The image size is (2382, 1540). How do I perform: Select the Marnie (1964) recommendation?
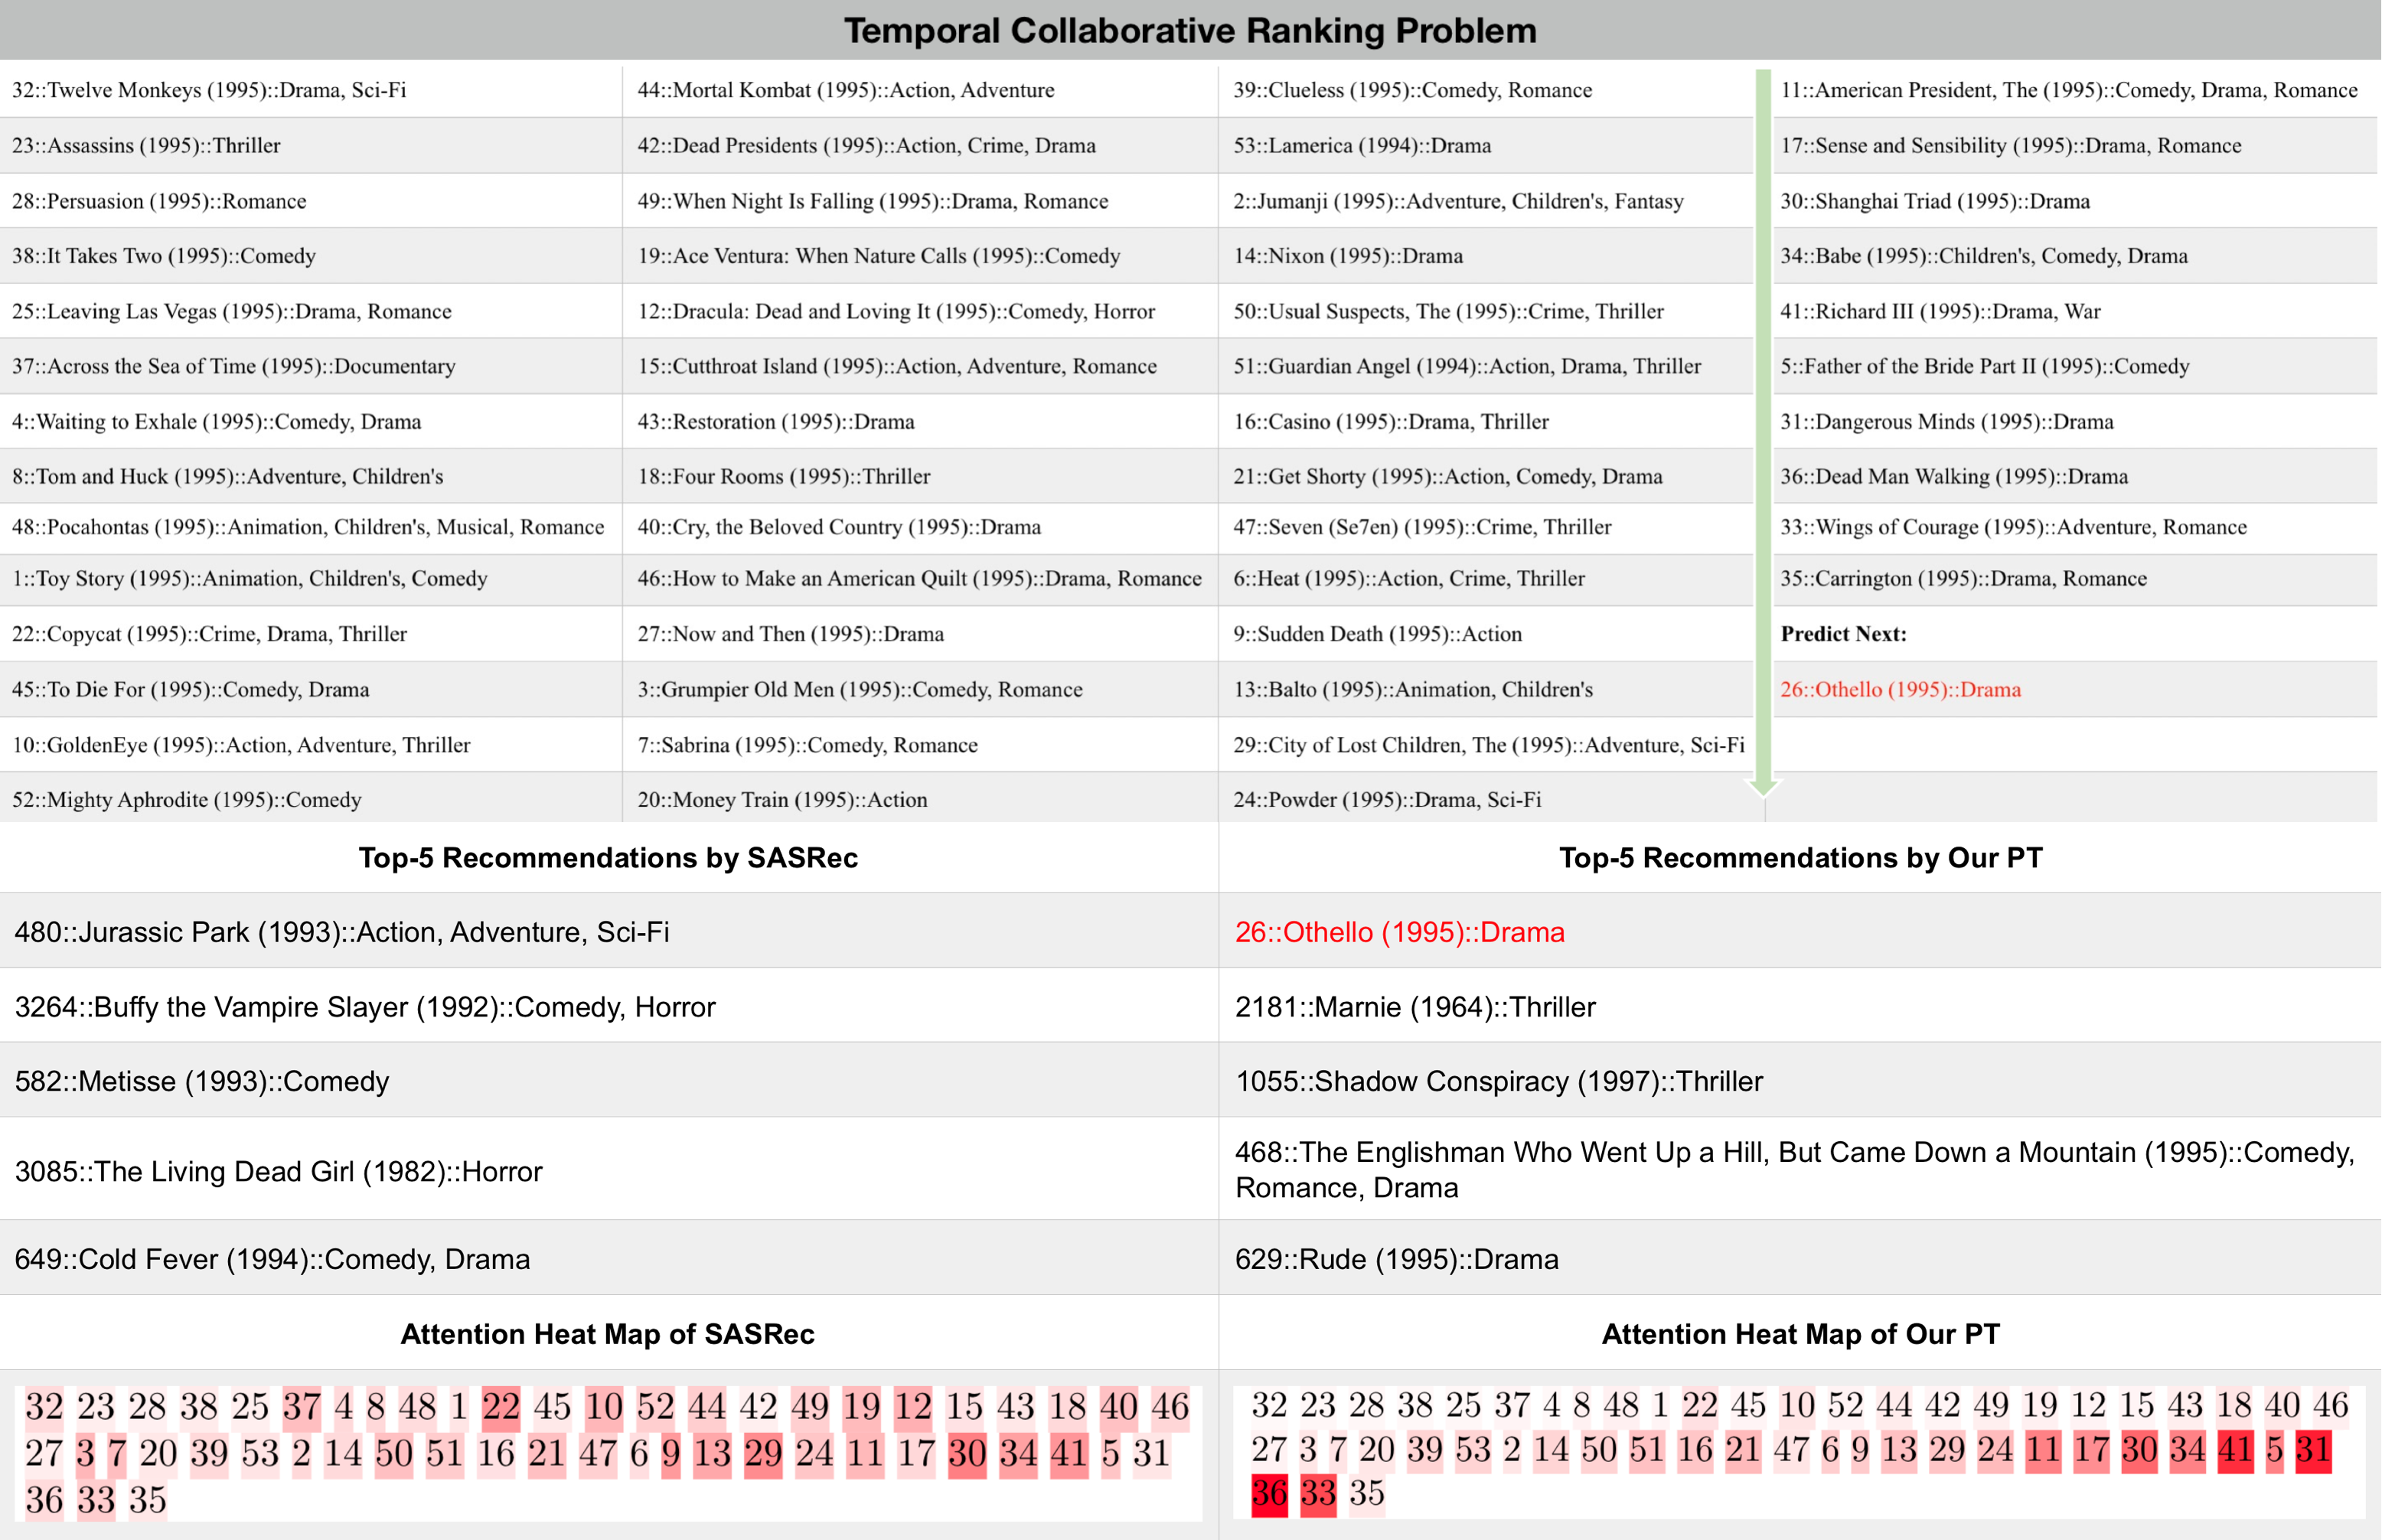1415,1007
